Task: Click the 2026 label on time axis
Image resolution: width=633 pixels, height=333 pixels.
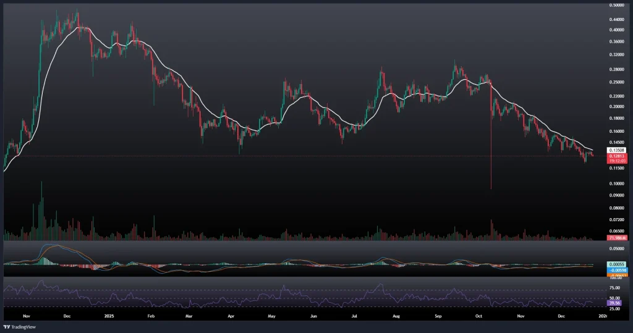Action: pos(604,314)
